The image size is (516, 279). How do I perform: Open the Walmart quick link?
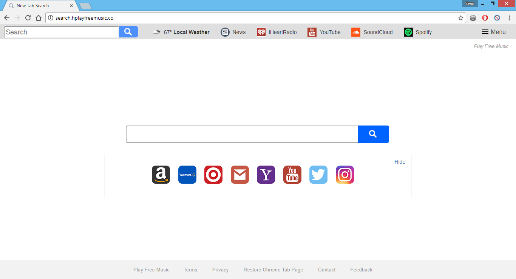187,175
